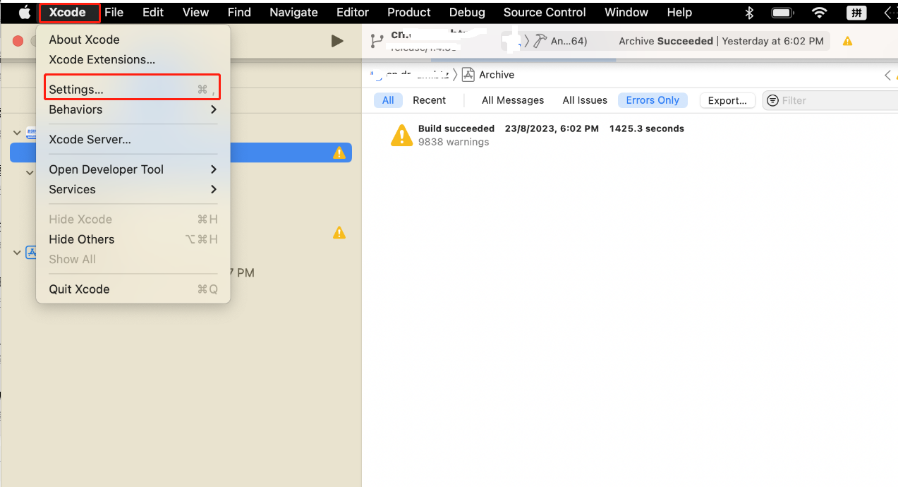The width and height of the screenshot is (898, 487).
Task: Open the Apple menu
Action: coord(24,12)
